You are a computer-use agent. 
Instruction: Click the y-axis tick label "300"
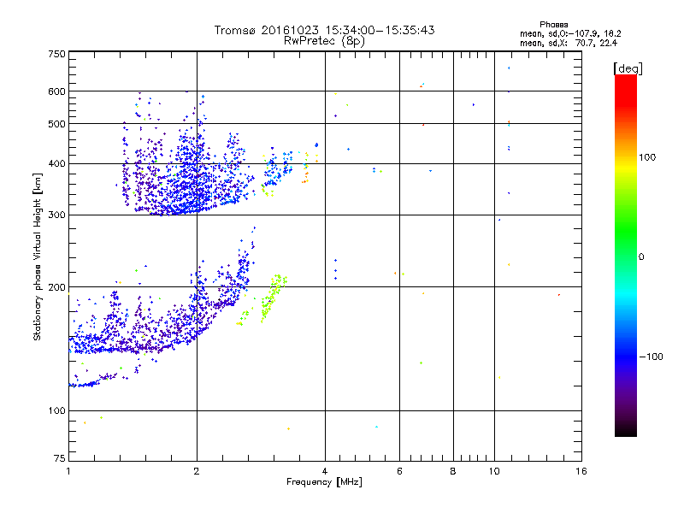click(x=56, y=215)
